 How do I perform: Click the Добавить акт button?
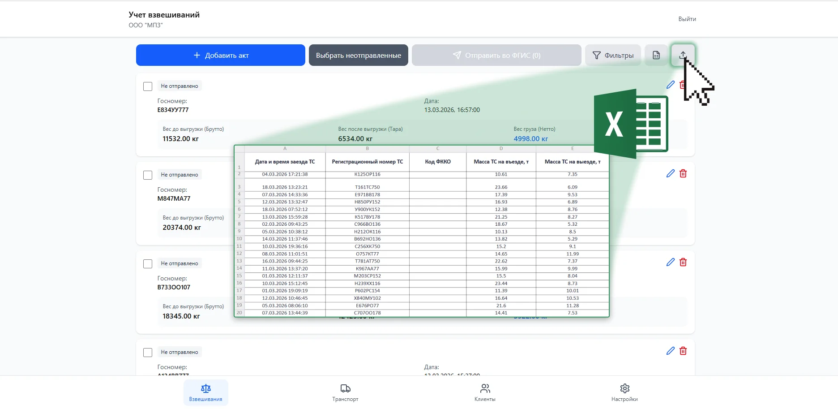click(x=221, y=55)
